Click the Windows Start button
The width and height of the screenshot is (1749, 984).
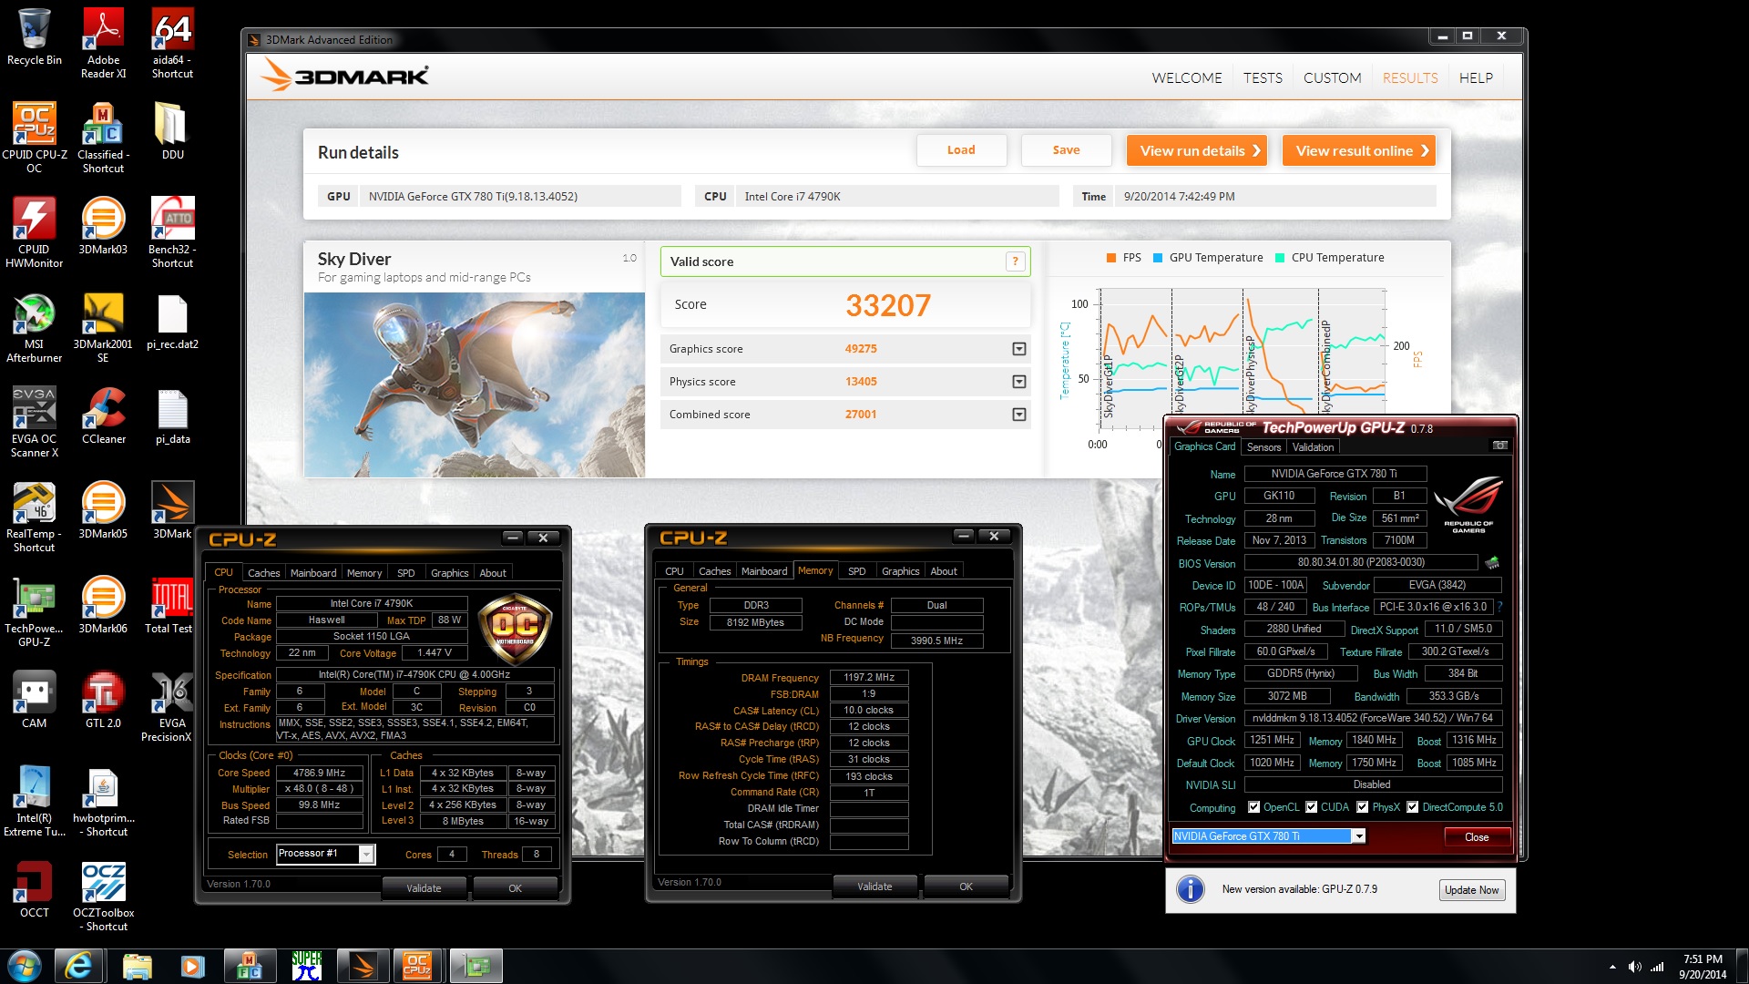[25, 966]
